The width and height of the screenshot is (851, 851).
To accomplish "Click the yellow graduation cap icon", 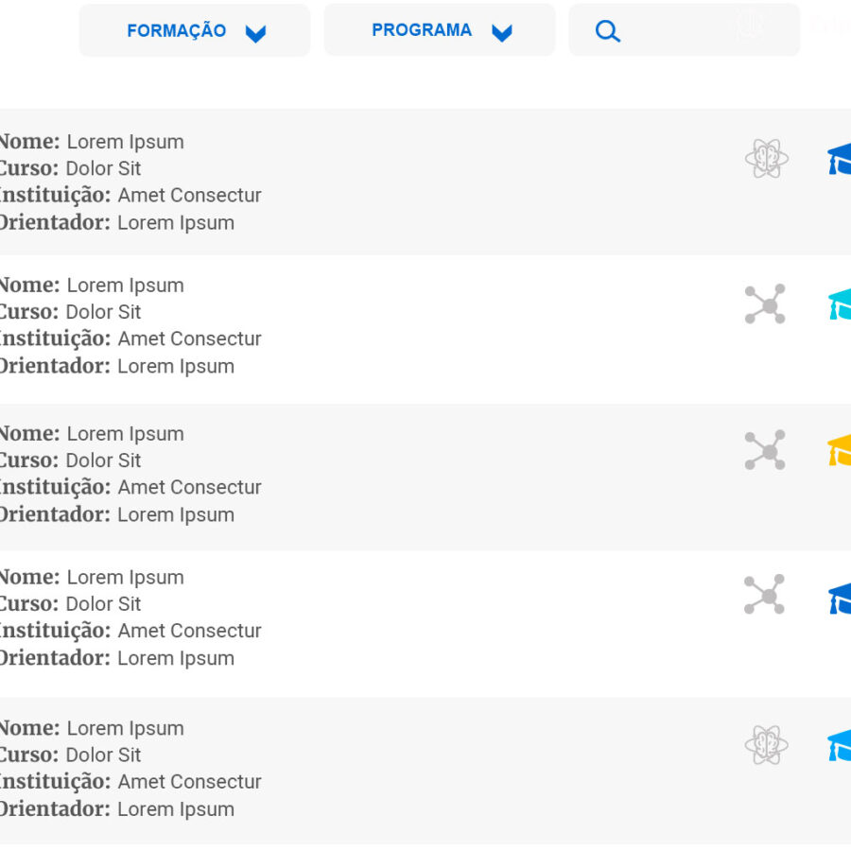I will tap(839, 450).
